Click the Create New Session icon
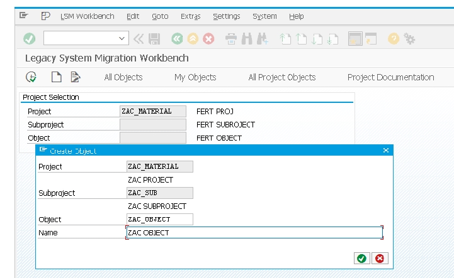The width and height of the screenshot is (454, 278). tap(355, 39)
